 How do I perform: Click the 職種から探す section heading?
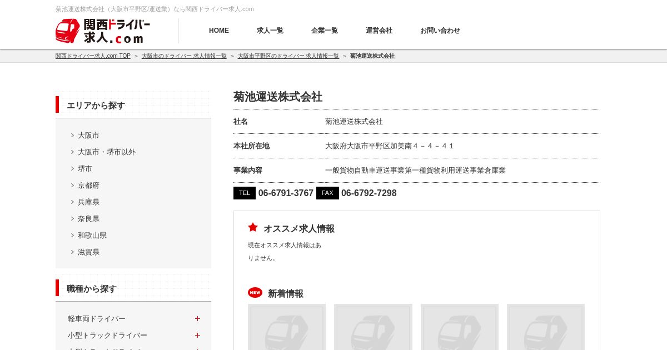pos(92,289)
